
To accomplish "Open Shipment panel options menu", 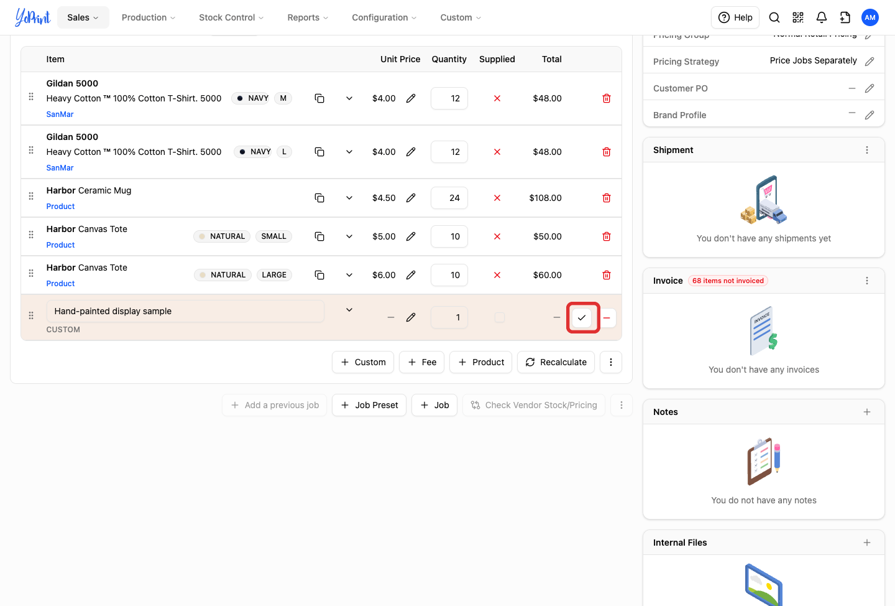I will (x=867, y=150).
